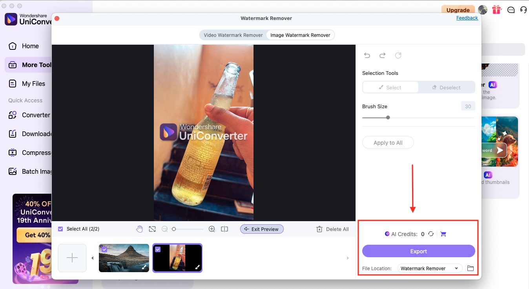Open the AI Credits shopping cart
The height and width of the screenshot is (289, 529).
pyautogui.click(x=443, y=234)
